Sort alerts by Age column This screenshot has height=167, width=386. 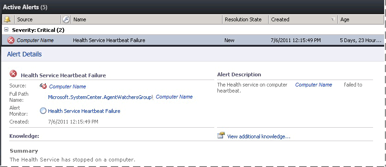click(361, 19)
